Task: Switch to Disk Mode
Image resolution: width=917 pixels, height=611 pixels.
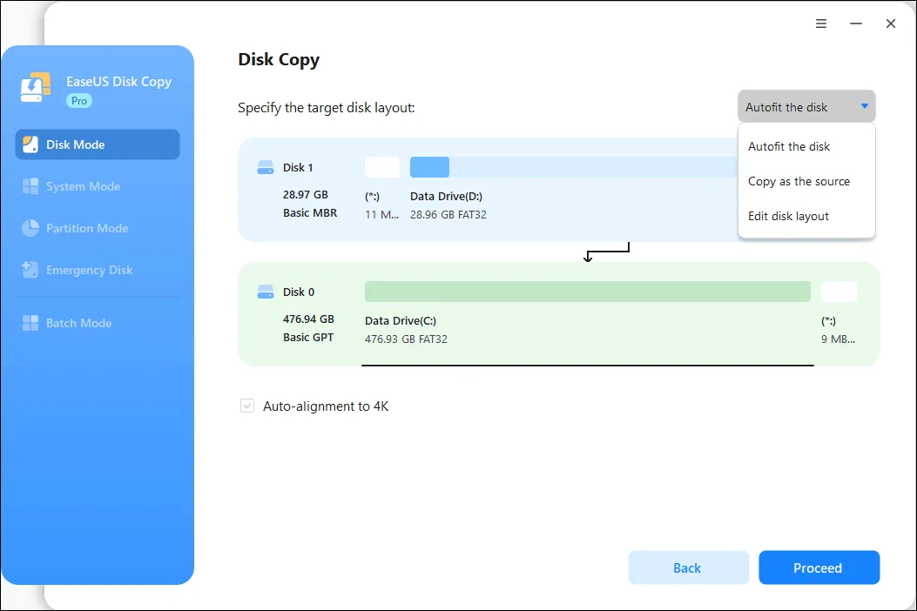Action: click(x=98, y=144)
